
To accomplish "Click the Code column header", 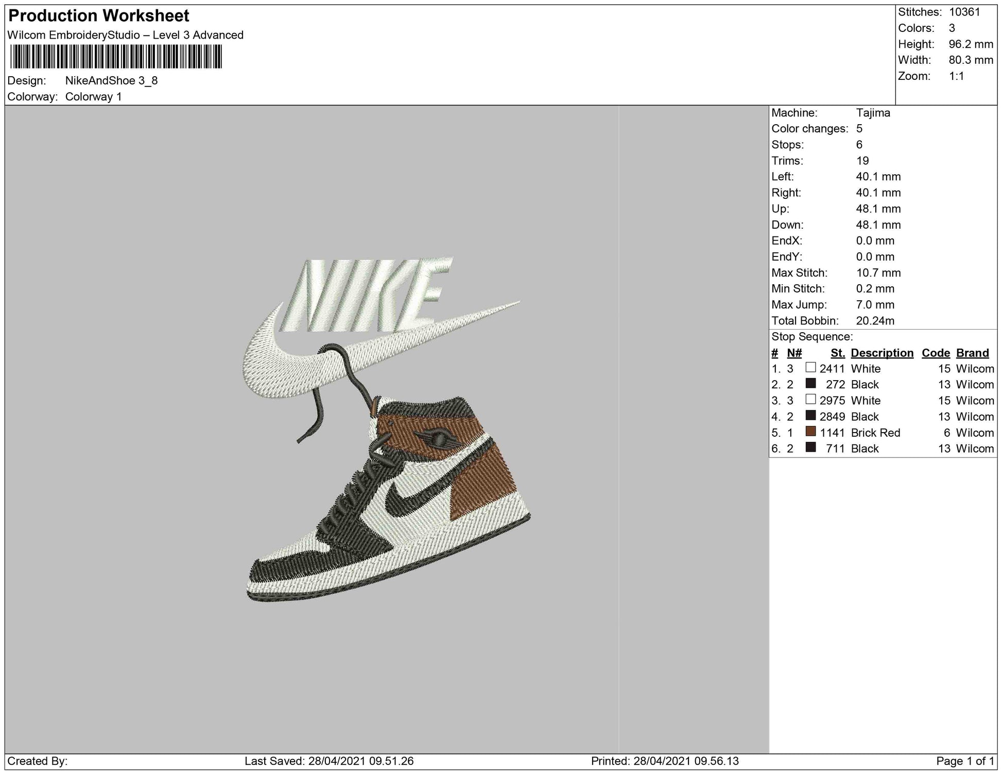I will (x=936, y=353).
